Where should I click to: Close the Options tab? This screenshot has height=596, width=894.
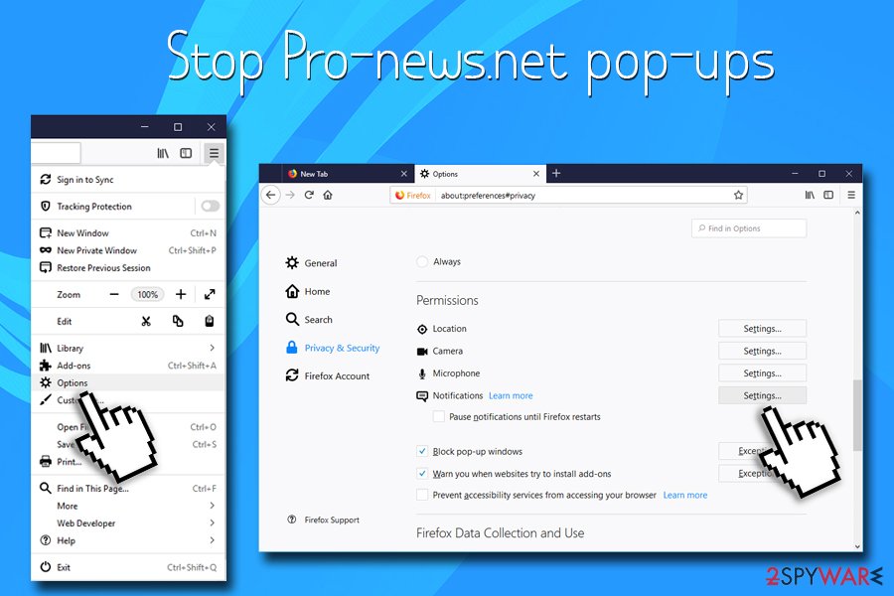(x=536, y=174)
